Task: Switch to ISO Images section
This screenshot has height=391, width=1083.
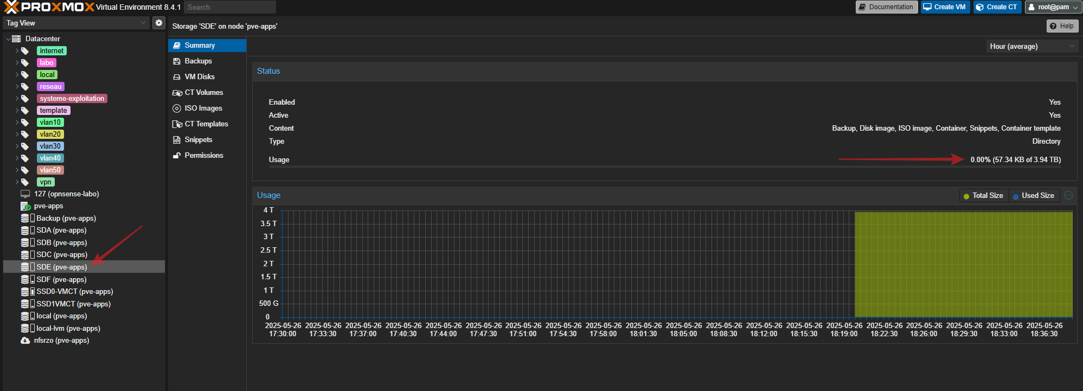Action: pos(203,108)
